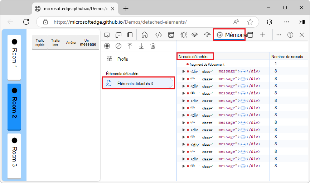Click the Trafic lent button
Image resolution: width=310 pixels, height=183 pixels.
coord(55,42)
